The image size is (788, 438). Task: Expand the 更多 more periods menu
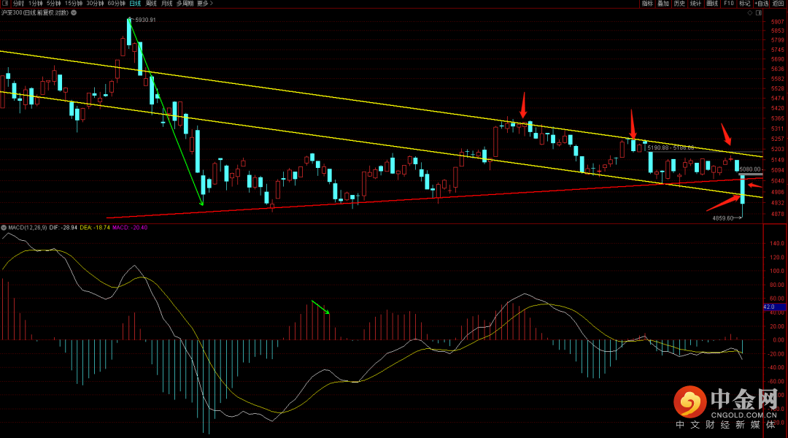point(204,3)
